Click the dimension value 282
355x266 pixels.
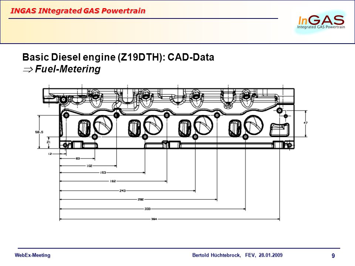(x=141, y=199)
